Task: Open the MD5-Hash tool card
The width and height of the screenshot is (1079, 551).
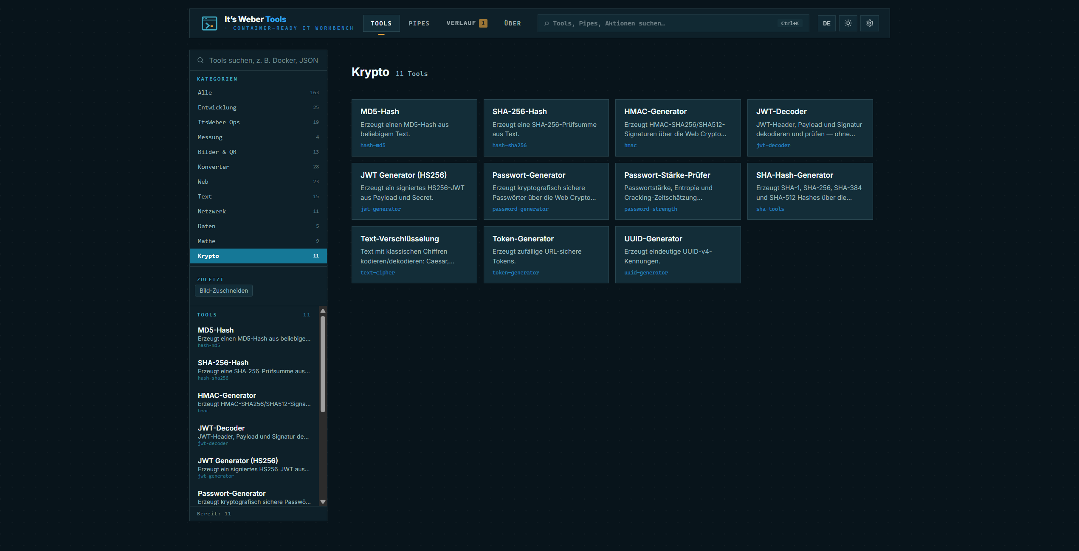Action: (414, 128)
